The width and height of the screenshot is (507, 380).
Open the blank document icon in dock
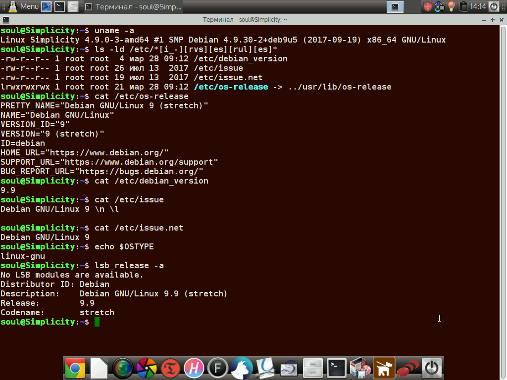point(99,368)
